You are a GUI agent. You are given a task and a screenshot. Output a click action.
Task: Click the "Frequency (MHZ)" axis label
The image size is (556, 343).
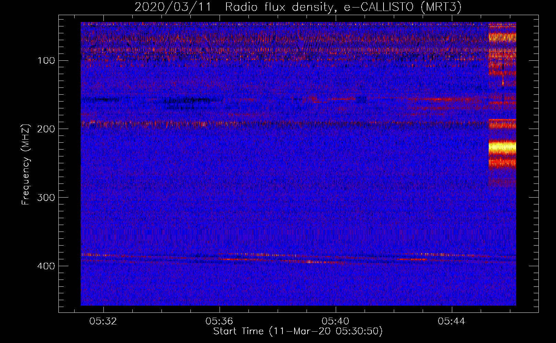[x=26, y=165]
